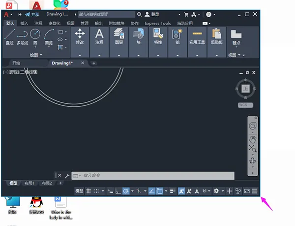Screen dimensions: 295x226
Task: Expand the 注释 annotation panel arrow
Action: [99, 55]
